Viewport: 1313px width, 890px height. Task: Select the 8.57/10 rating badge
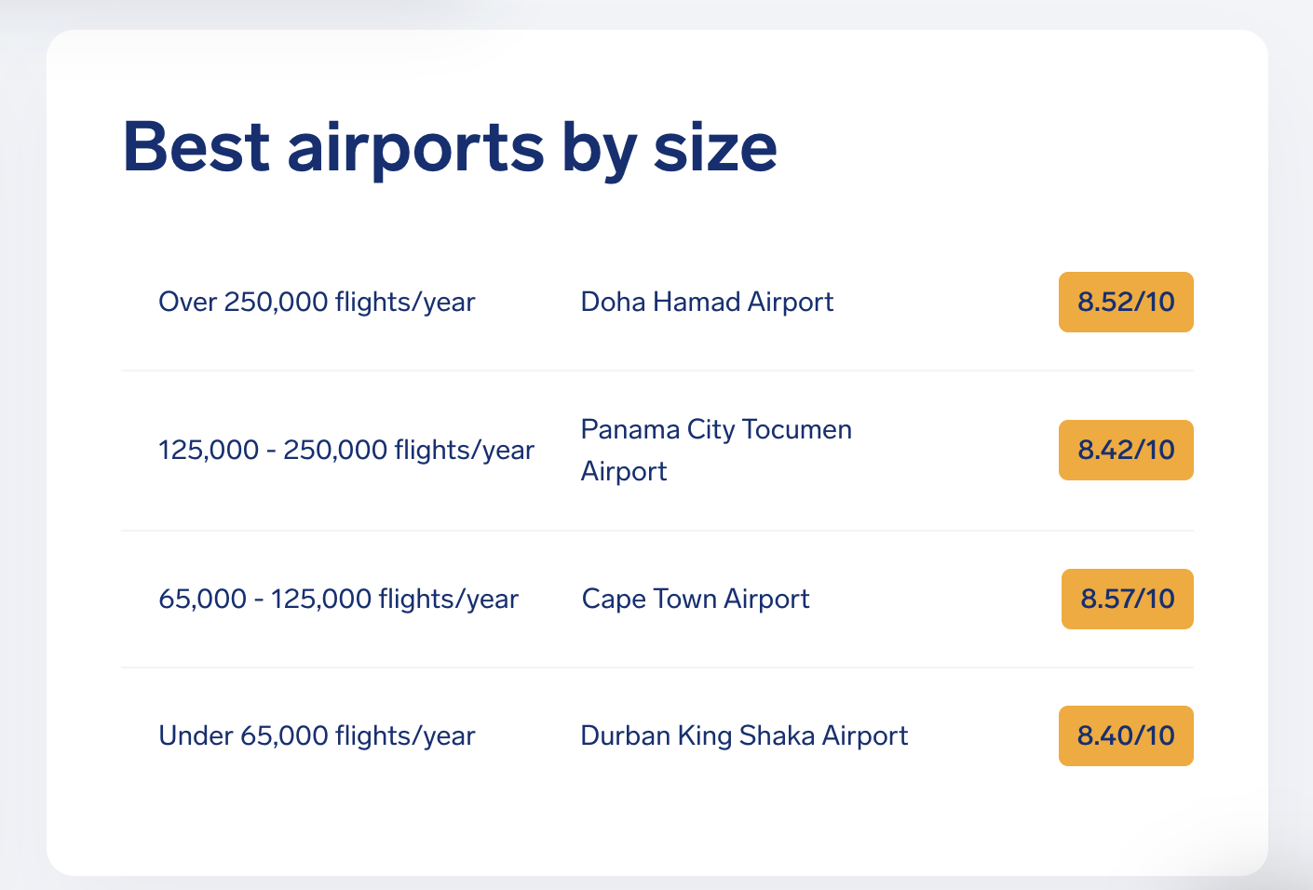pyautogui.click(x=1127, y=599)
